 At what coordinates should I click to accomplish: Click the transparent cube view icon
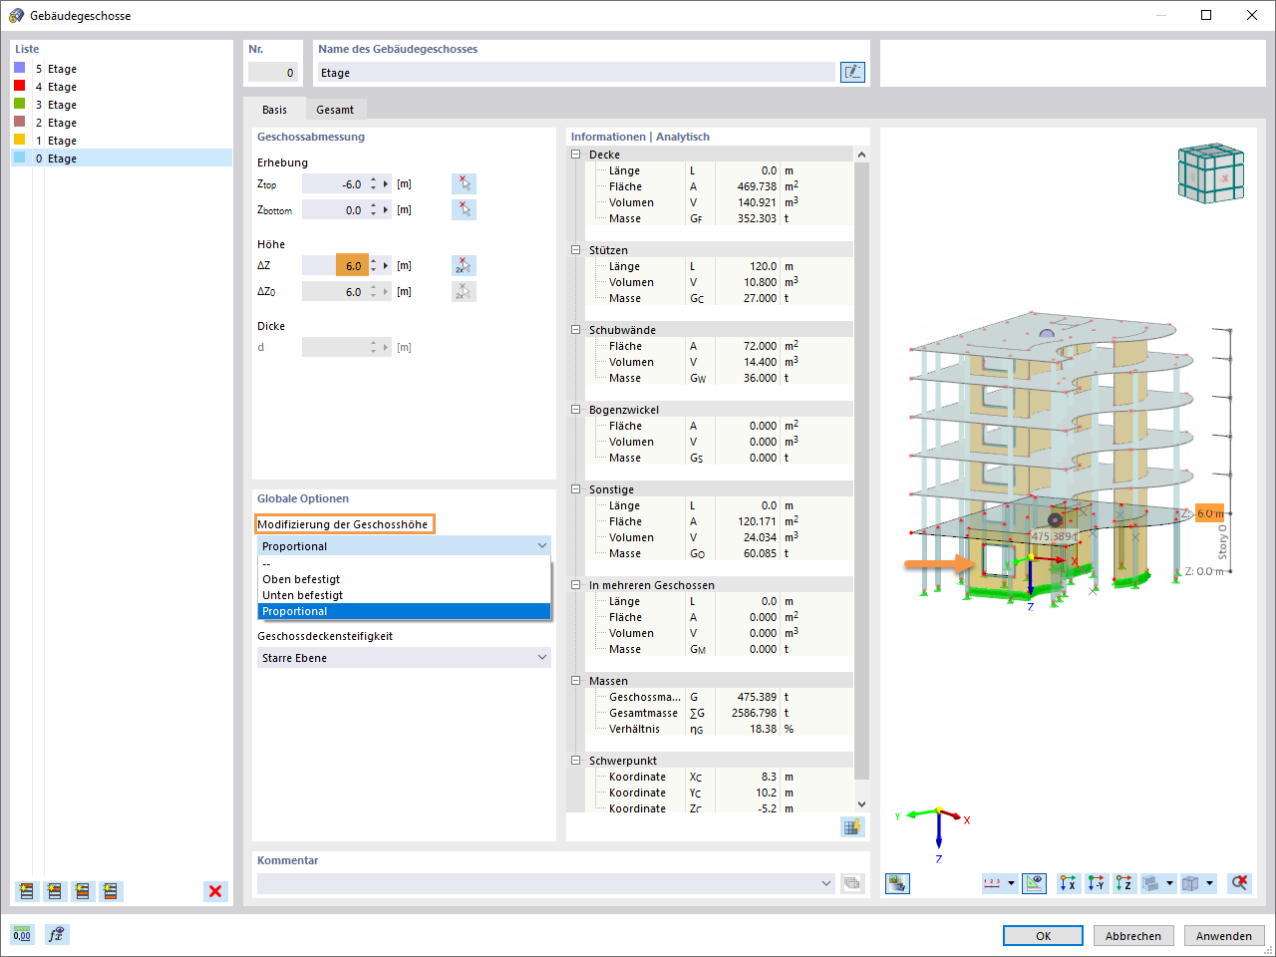(x=1190, y=883)
